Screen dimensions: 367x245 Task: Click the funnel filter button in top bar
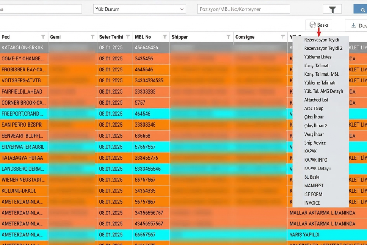[x=332, y=9]
